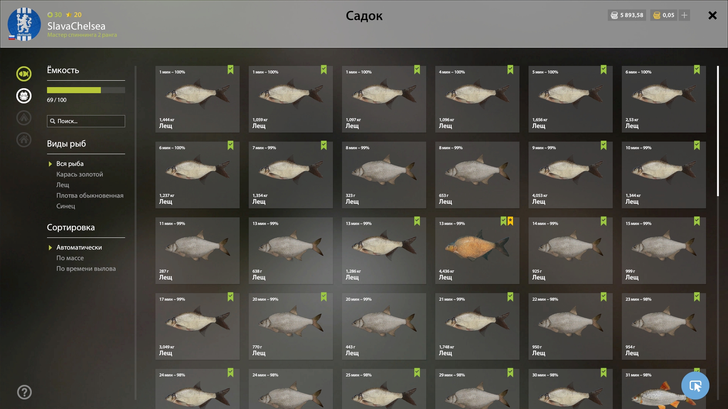Click the vertical scrollbar on right
Viewport: 728px width, 409px height.
pos(718,131)
